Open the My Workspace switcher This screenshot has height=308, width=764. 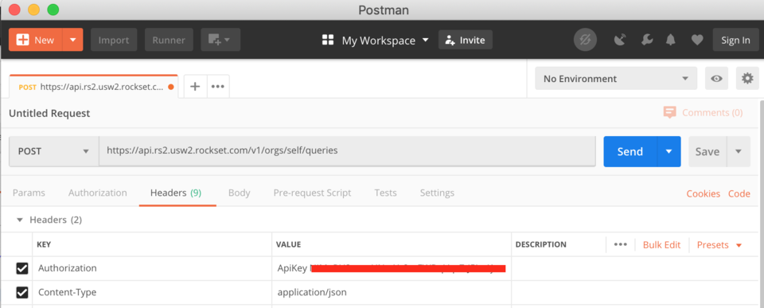coord(375,41)
